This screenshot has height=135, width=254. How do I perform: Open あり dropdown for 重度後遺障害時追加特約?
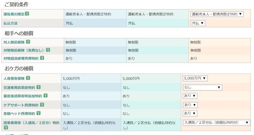pos(190,96)
